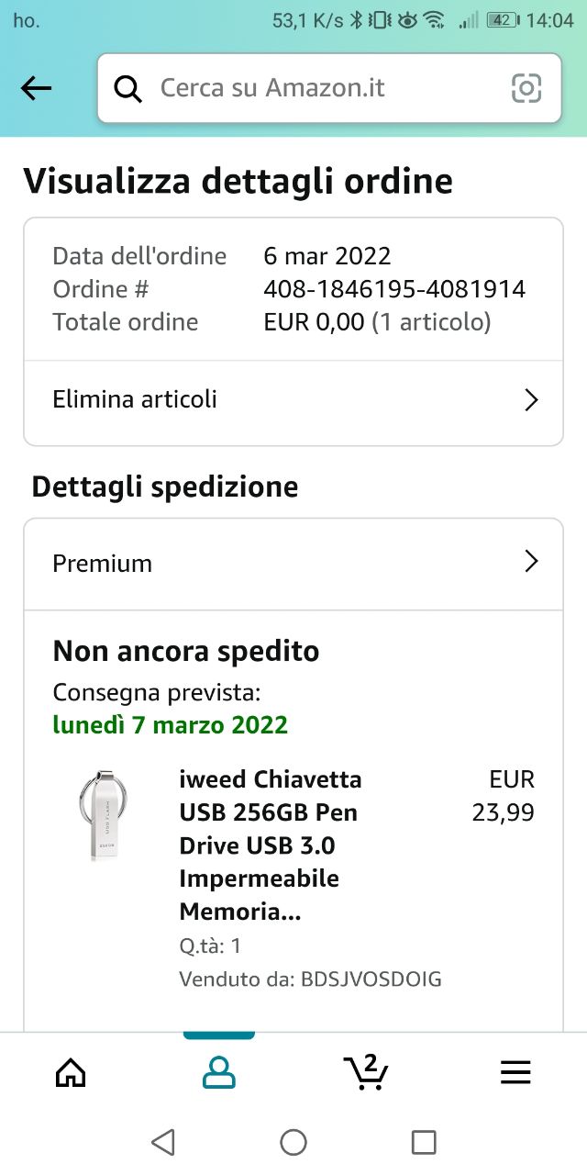This screenshot has width=587, height=1175.
Task: Tap the order number 408-1846195-4081914
Action: tap(394, 289)
